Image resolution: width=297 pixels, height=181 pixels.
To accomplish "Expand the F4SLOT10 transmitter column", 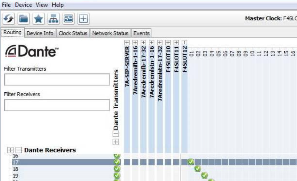I will [x=168, y=43].
